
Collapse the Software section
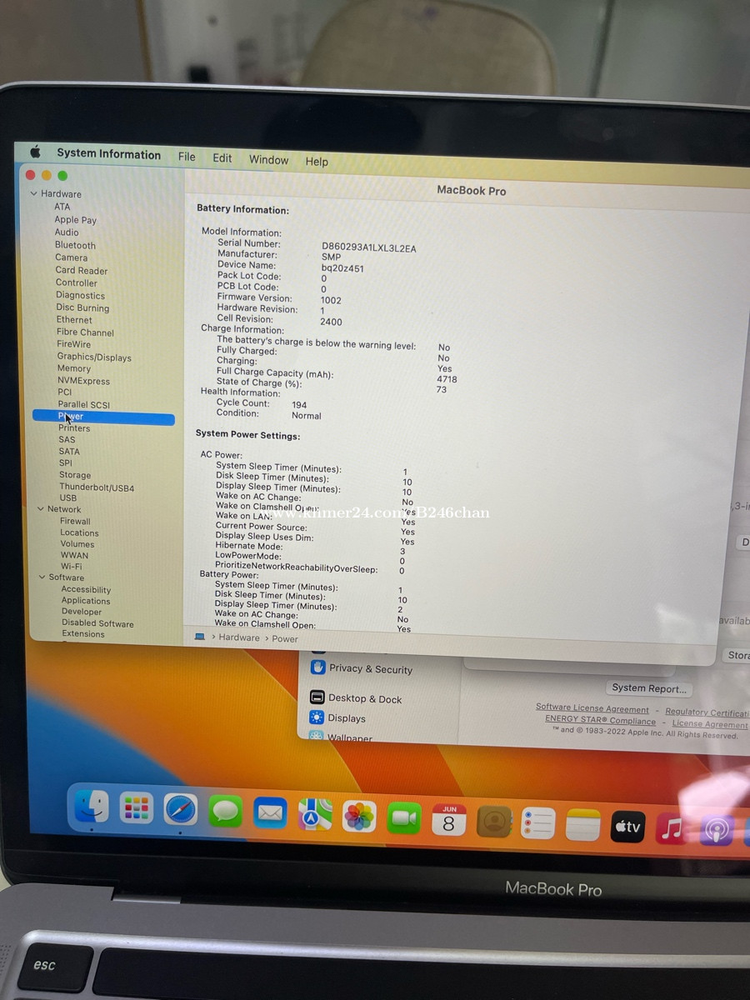click(42, 577)
